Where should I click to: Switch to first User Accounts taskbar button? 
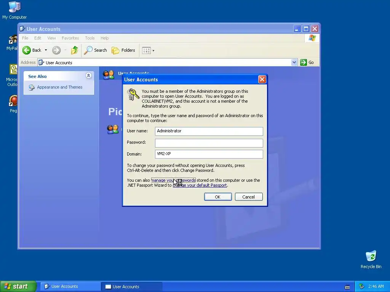click(70, 287)
